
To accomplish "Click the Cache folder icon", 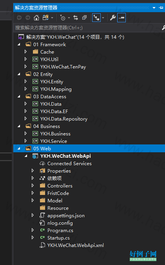I will pyautogui.click(x=35, y=52).
